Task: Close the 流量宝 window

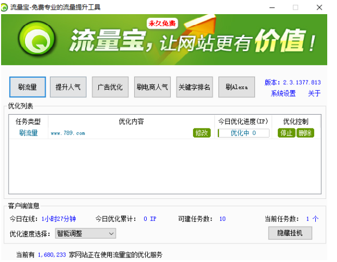Action: [320, 8]
